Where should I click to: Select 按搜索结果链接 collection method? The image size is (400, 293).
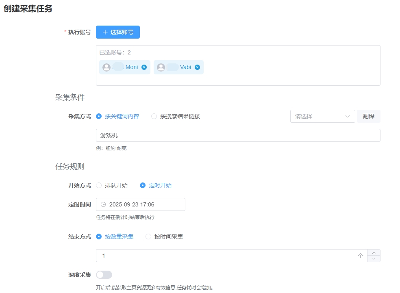tap(154, 116)
